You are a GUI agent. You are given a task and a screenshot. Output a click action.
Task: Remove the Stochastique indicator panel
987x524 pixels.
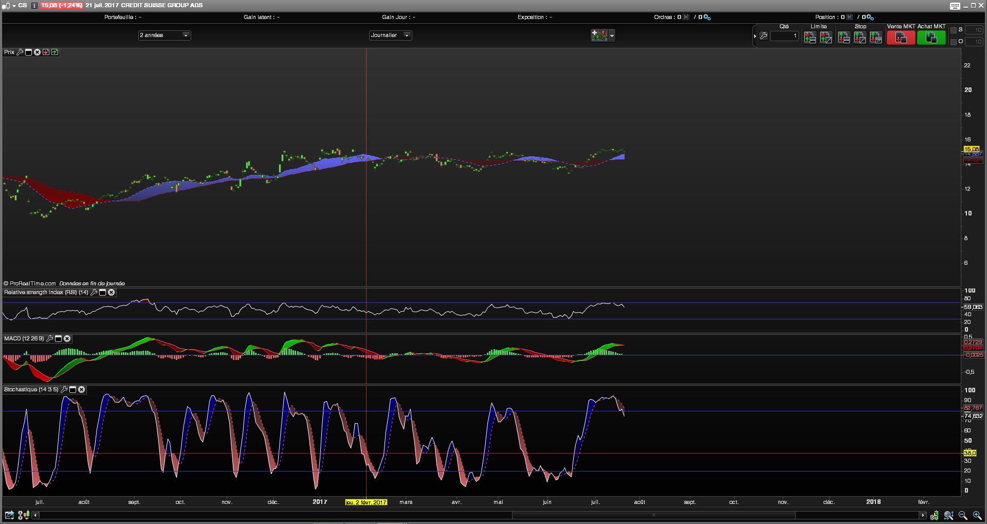click(81, 389)
